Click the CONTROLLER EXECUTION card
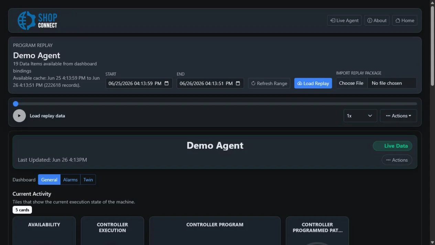The width and height of the screenshot is (435, 245). tap(112, 231)
